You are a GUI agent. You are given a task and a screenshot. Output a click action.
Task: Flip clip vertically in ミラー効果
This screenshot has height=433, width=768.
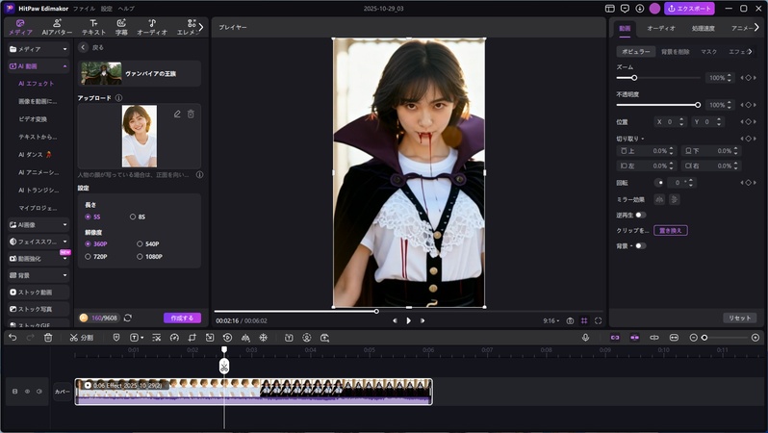pyautogui.click(x=675, y=199)
